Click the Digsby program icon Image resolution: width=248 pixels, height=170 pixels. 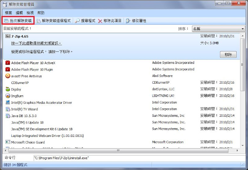[7, 89]
